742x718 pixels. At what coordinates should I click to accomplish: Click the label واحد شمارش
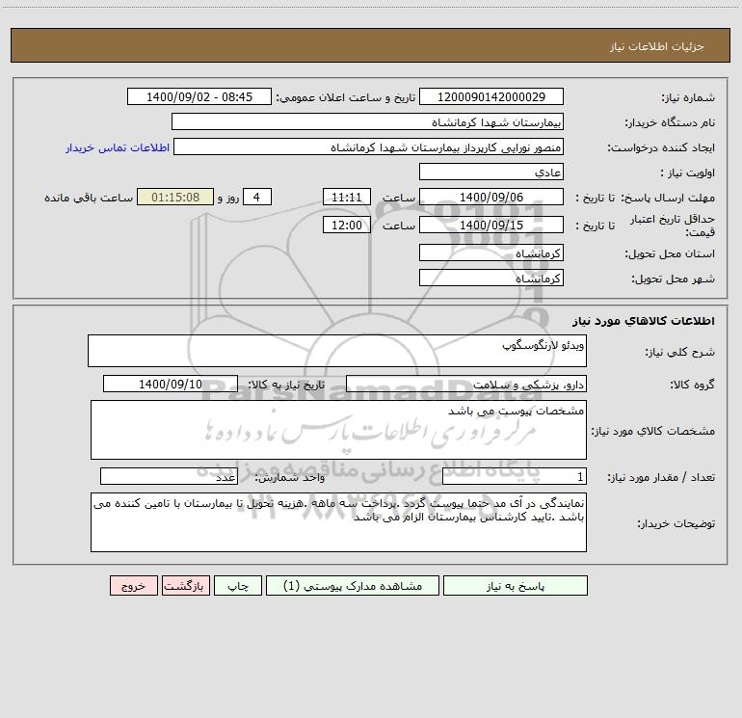[x=290, y=477]
